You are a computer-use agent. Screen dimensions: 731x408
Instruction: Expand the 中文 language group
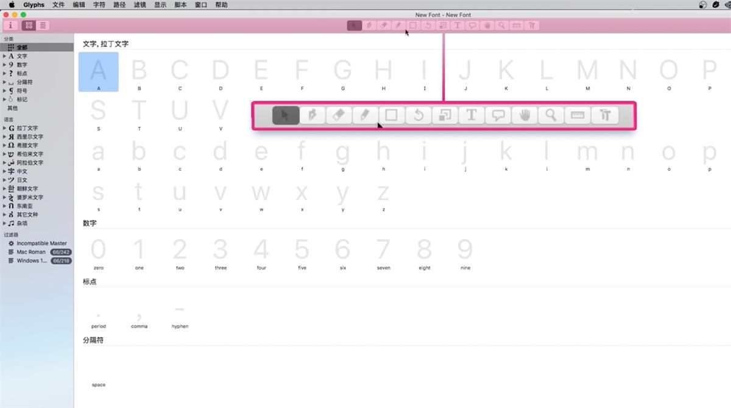pos(4,171)
